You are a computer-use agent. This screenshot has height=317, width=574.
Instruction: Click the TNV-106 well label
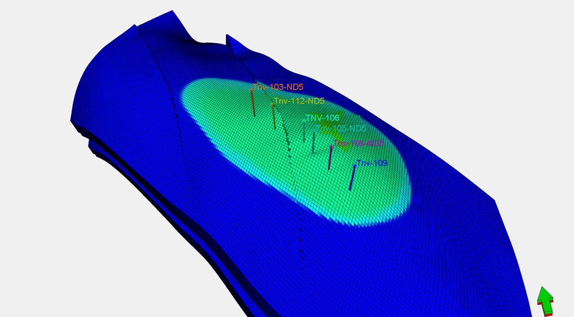click(322, 118)
